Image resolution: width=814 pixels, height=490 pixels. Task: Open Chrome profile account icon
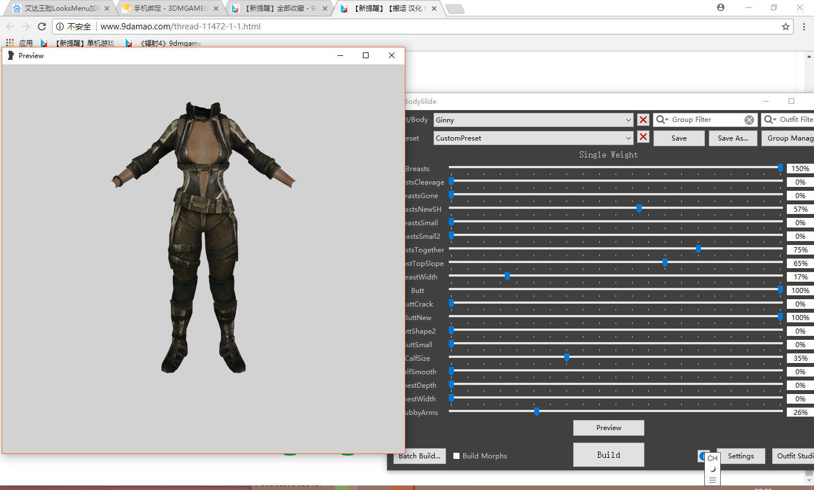click(x=721, y=7)
